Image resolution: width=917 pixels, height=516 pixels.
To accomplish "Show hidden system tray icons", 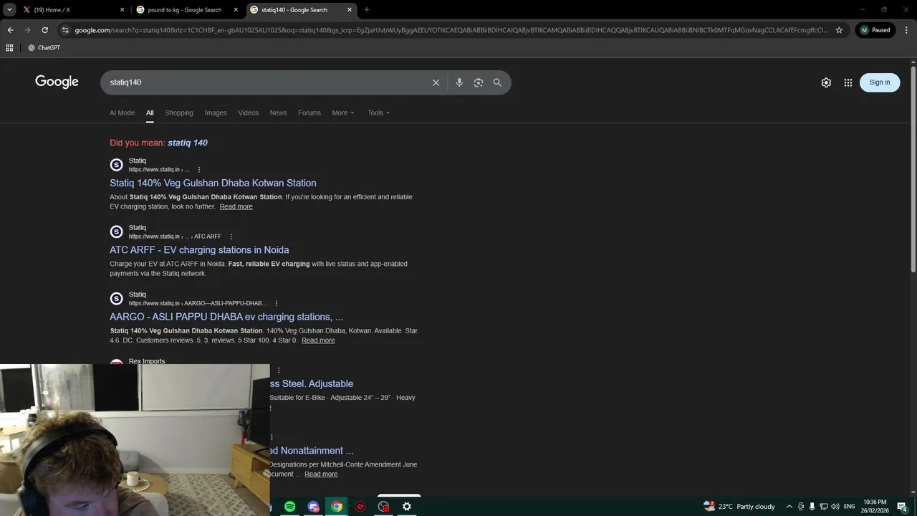I will click(x=789, y=507).
